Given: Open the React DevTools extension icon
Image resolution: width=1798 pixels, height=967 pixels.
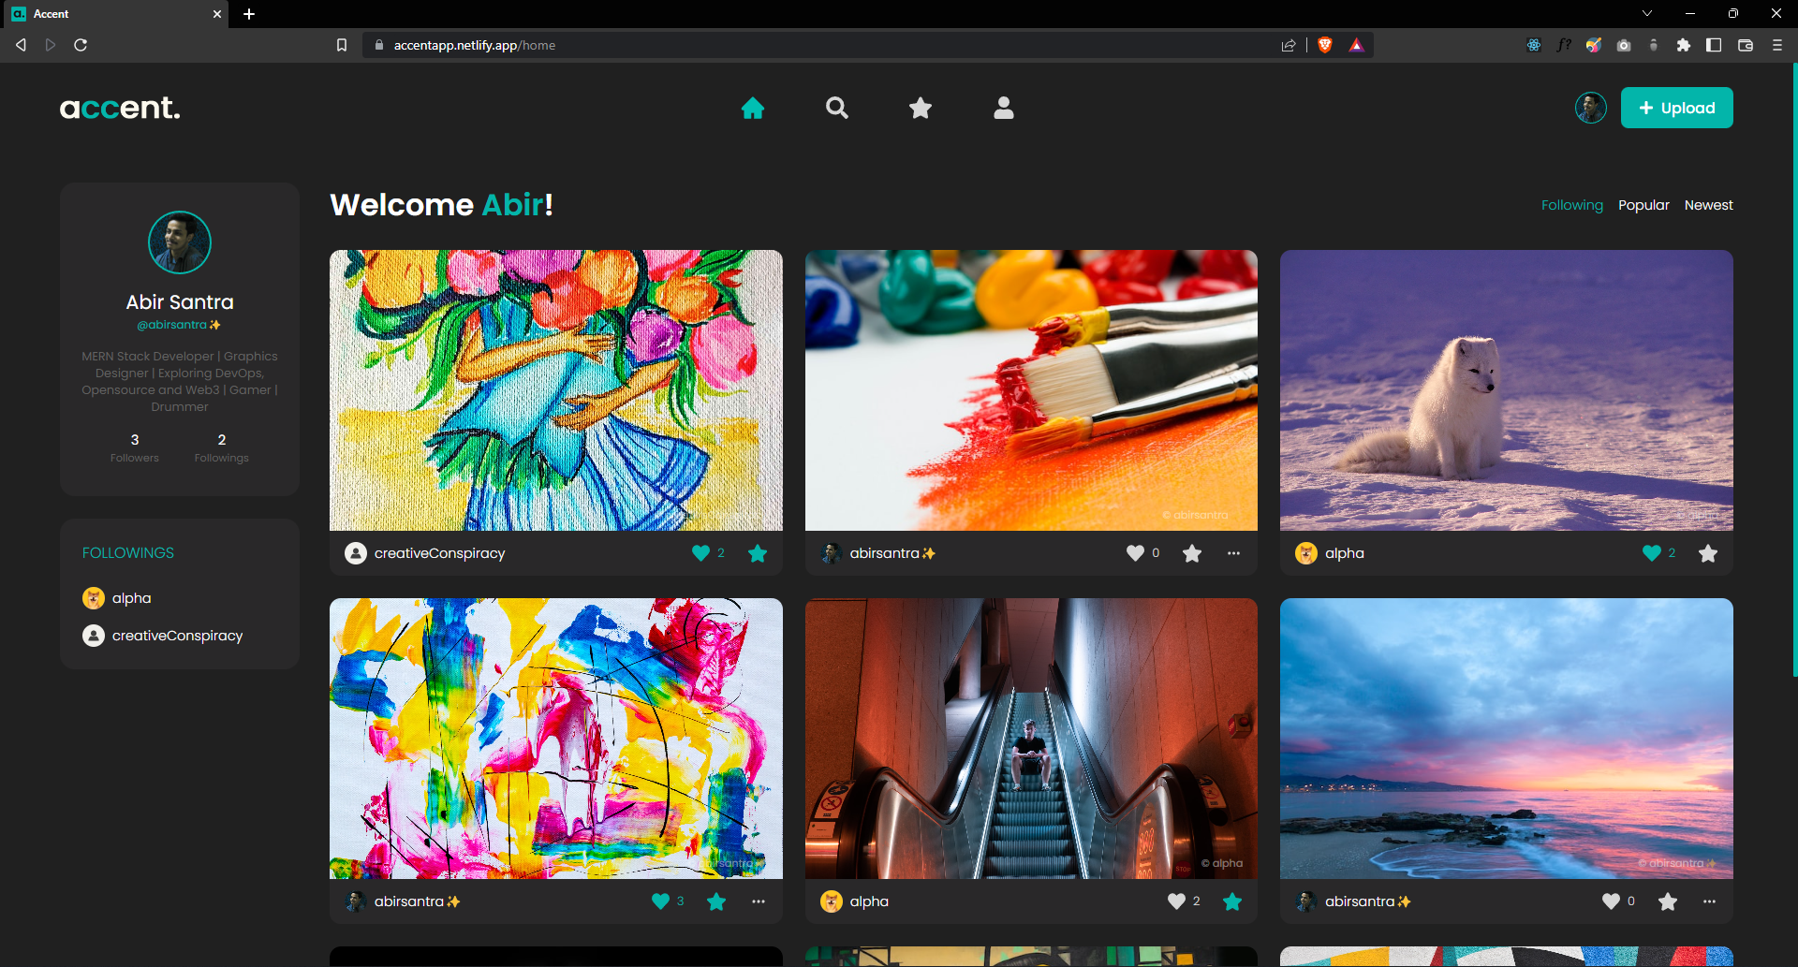Looking at the screenshot, I should click(1534, 45).
